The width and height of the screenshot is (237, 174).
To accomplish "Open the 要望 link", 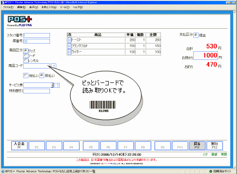I will tap(214, 154).
